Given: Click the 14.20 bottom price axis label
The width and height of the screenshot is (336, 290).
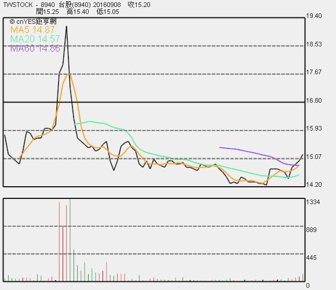Looking at the screenshot, I should 314,184.
